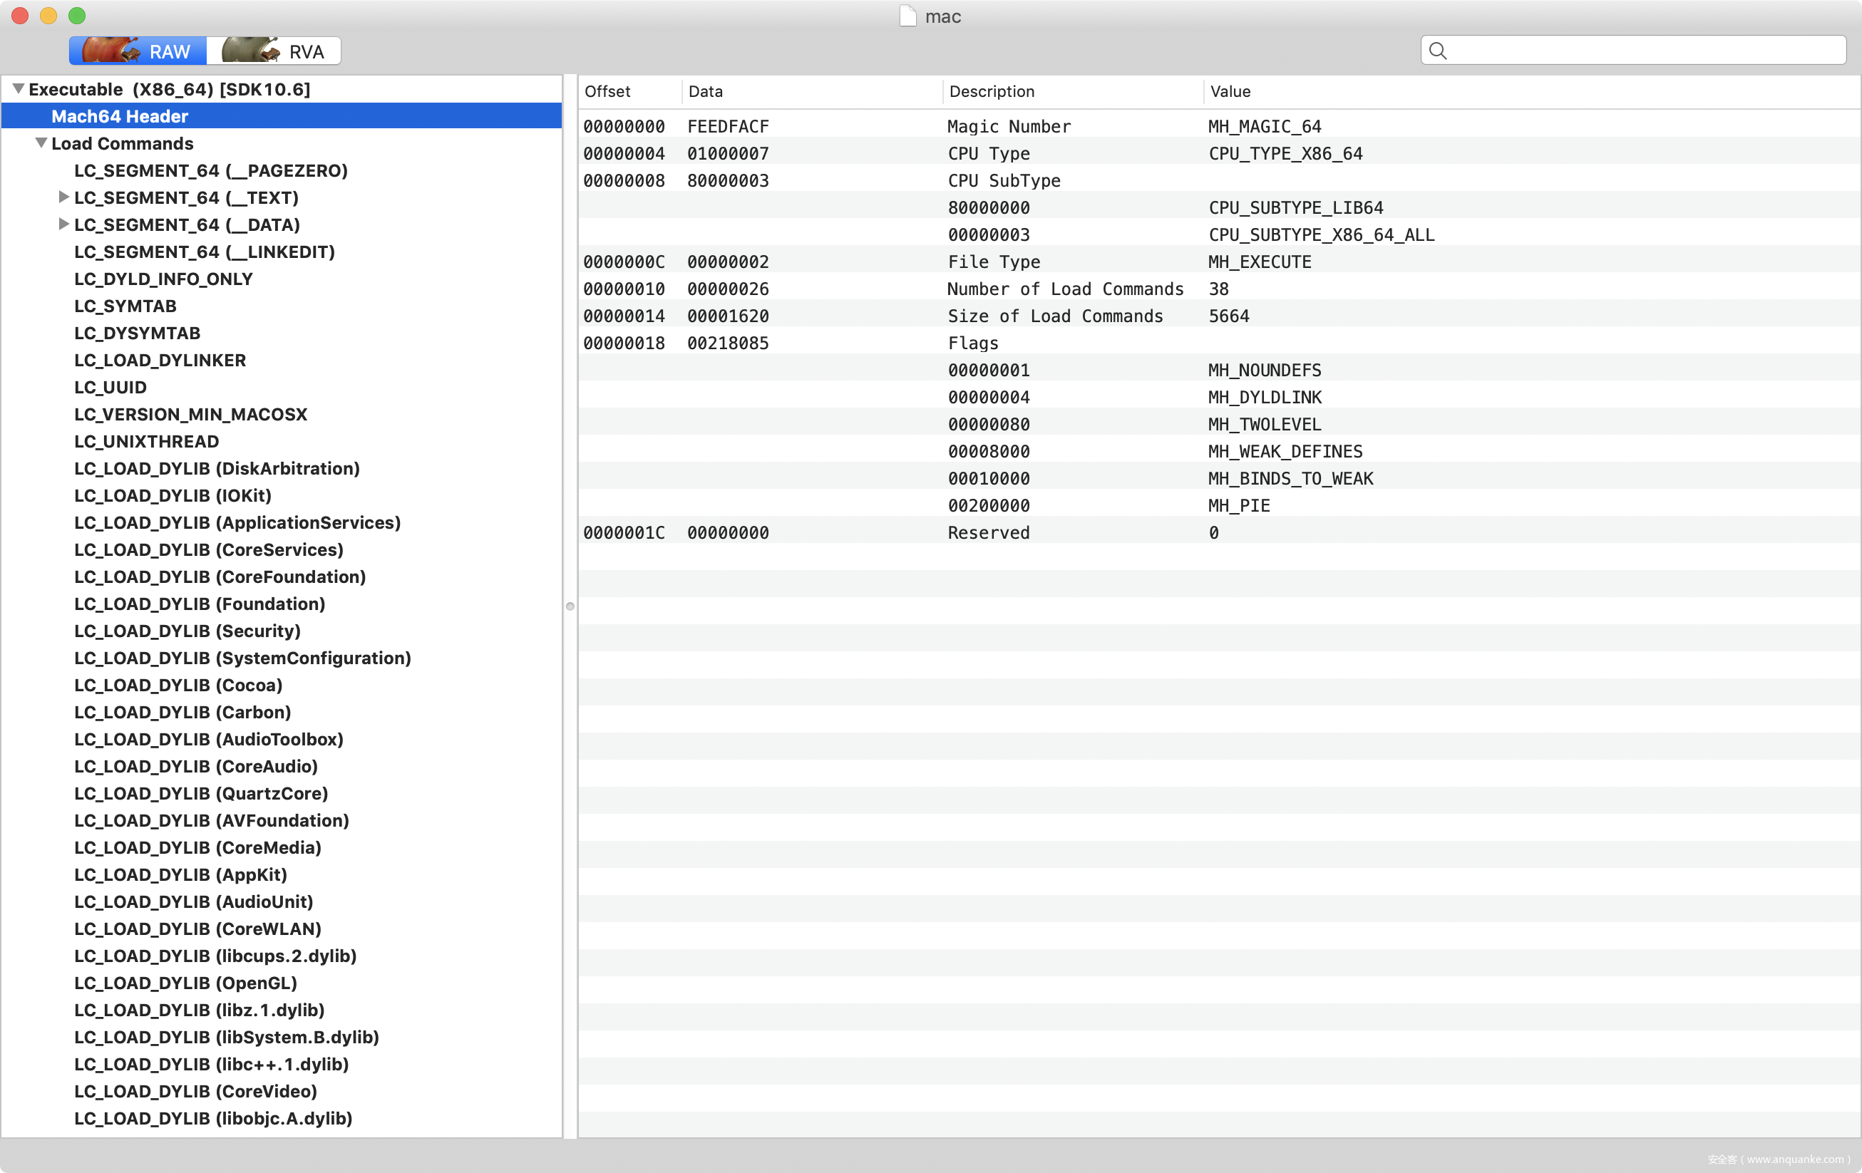Select LC_SEGMENT_64 (__PAGEZERO) entry

click(x=210, y=170)
